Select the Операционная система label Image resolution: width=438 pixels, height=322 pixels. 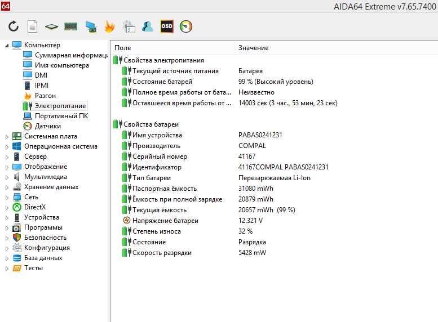coord(61,146)
